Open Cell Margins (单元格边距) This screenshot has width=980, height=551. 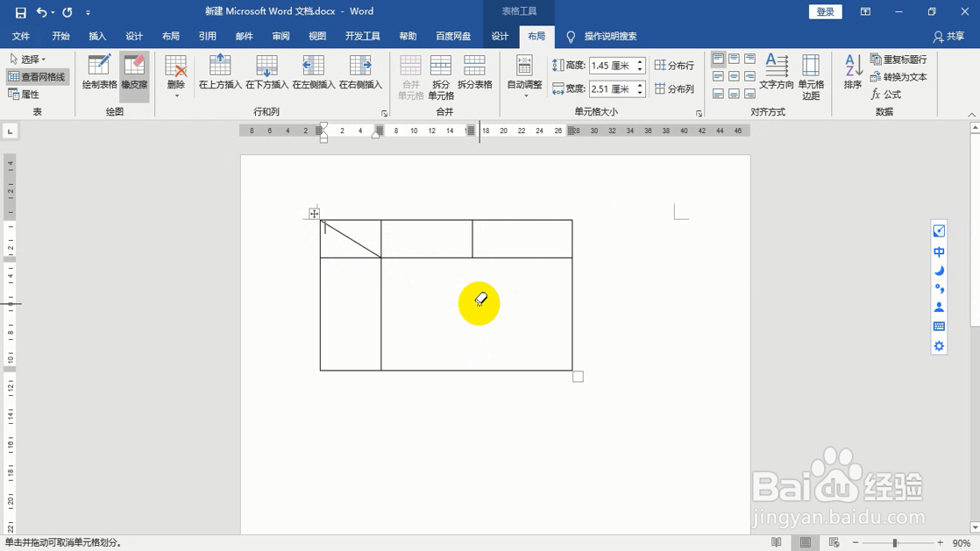pyautogui.click(x=811, y=77)
